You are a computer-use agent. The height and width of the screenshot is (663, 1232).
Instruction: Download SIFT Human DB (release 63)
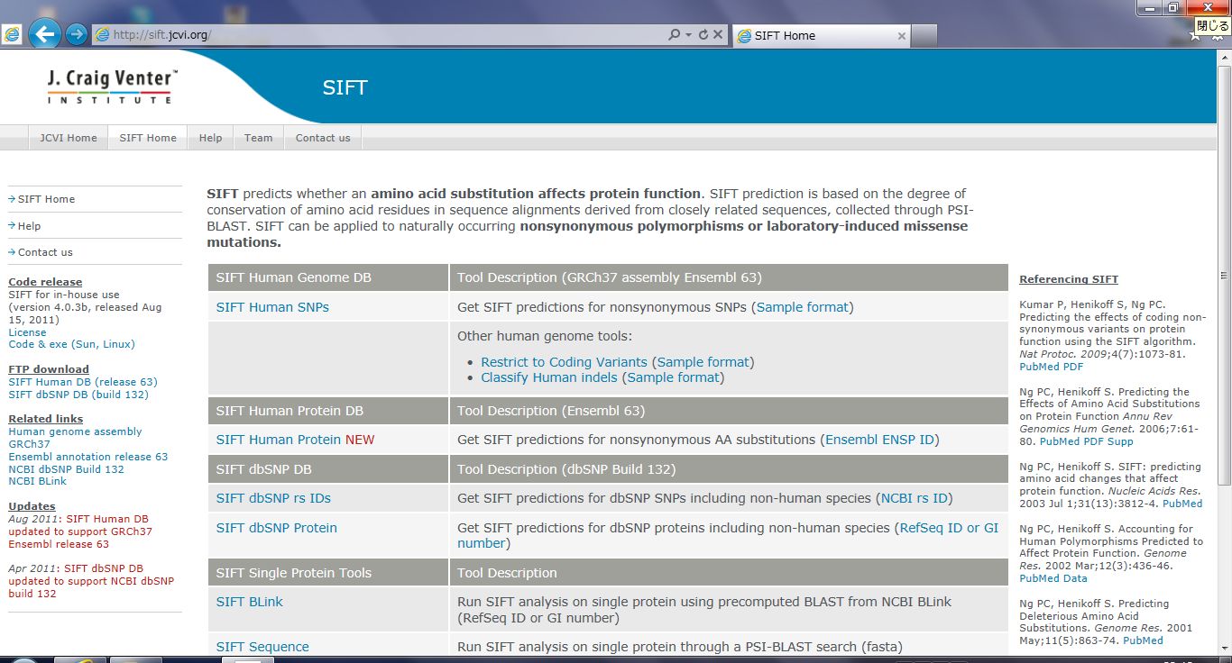[83, 382]
